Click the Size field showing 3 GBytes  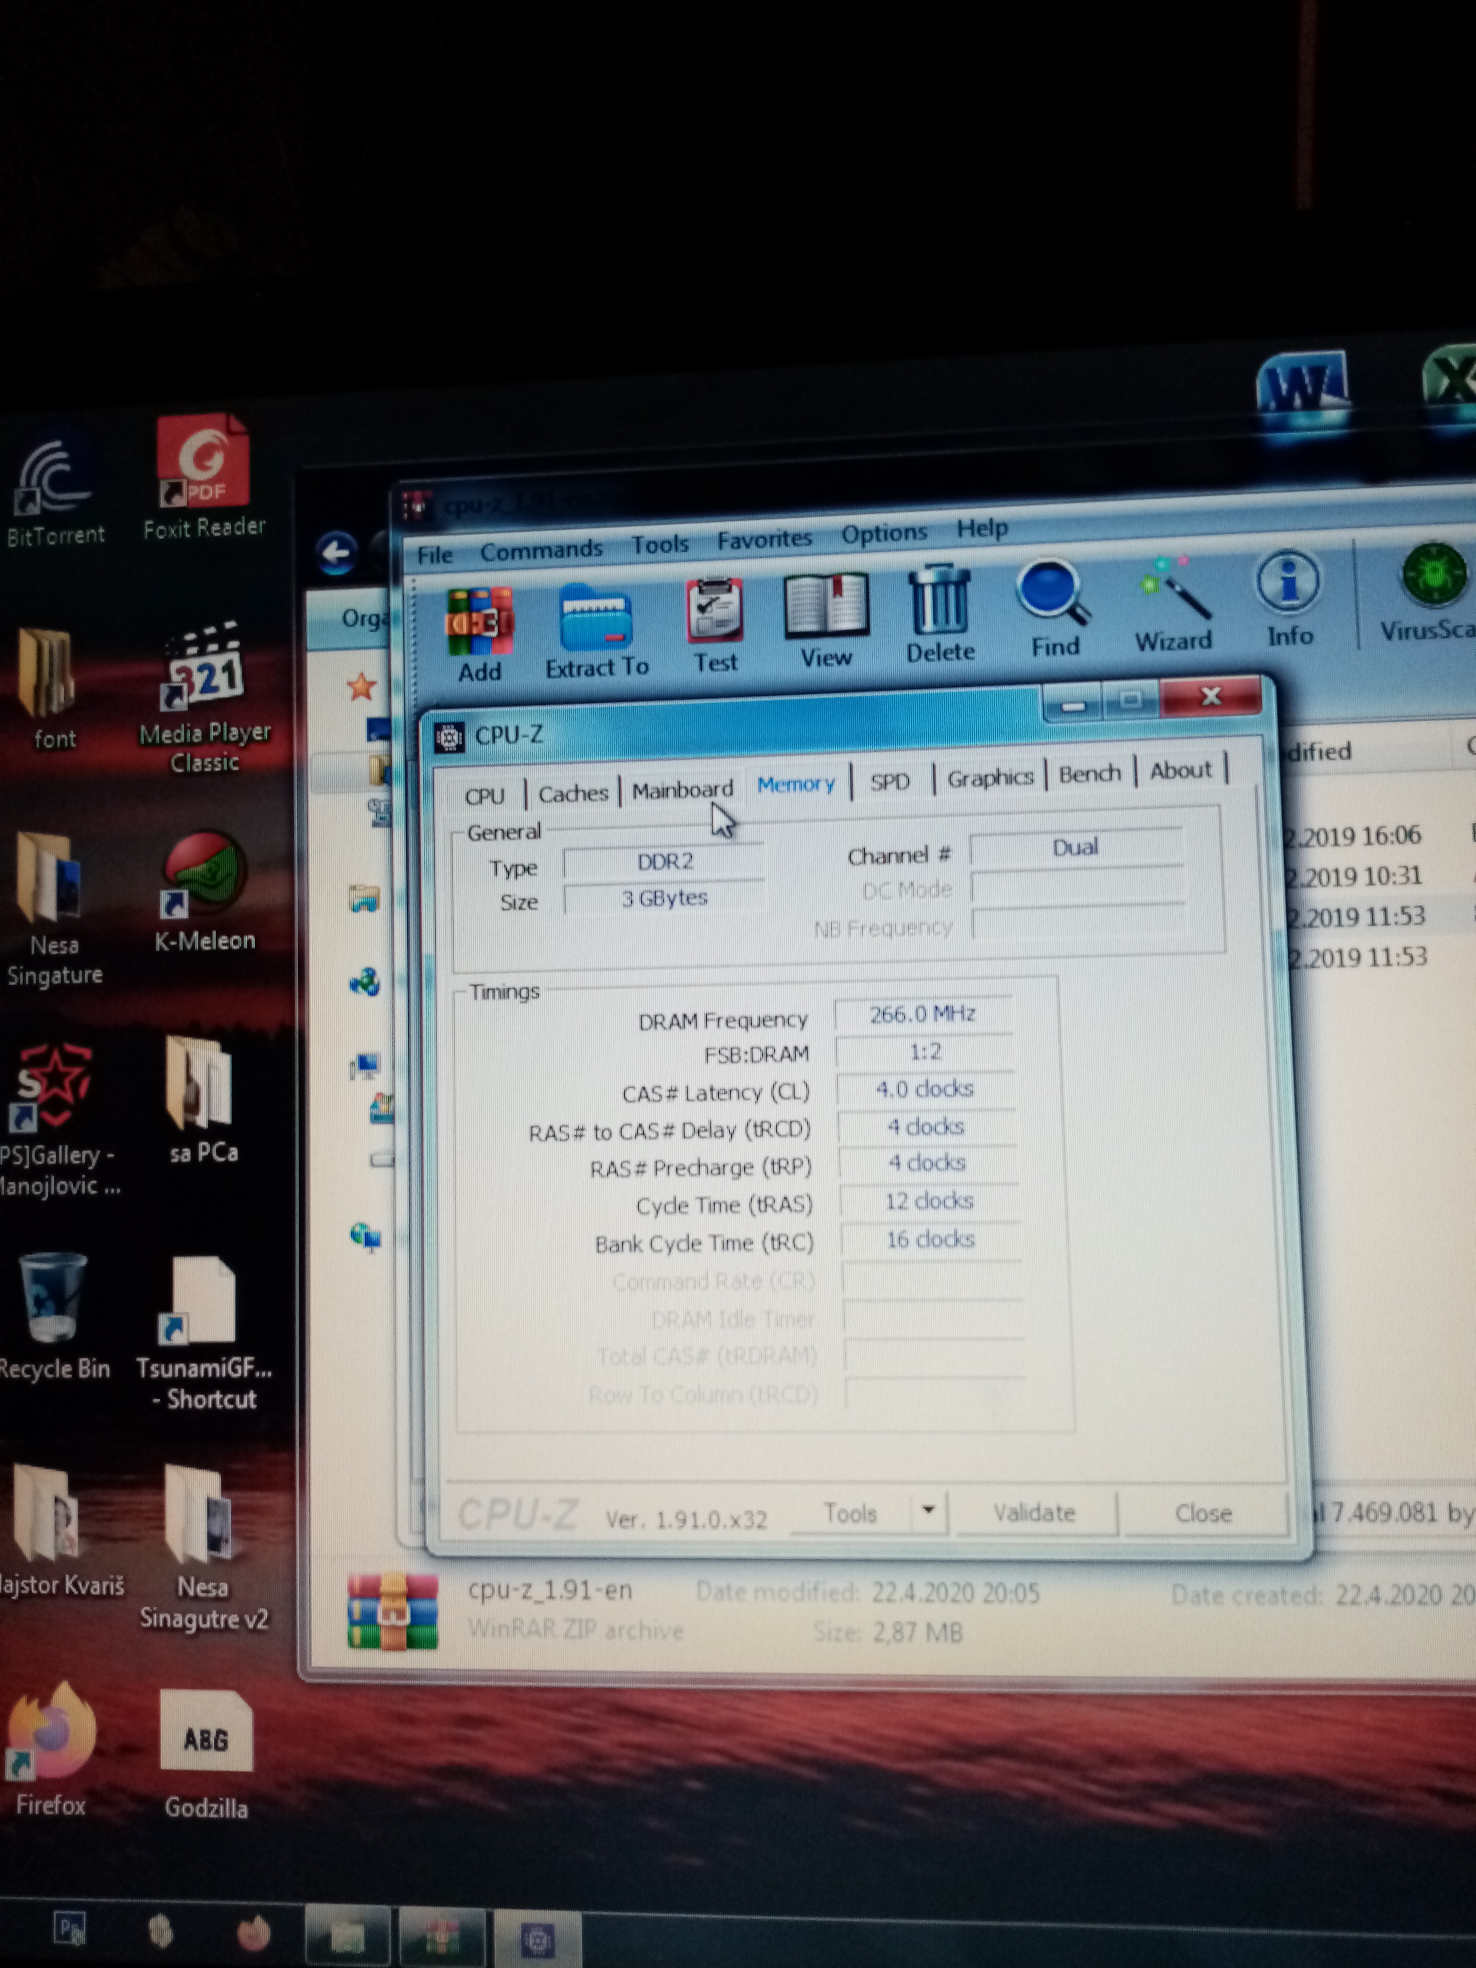(664, 898)
